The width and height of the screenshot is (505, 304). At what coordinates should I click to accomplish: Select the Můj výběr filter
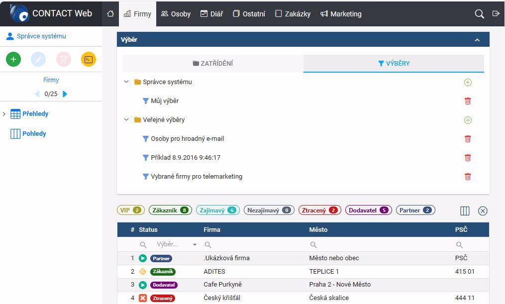point(161,101)
